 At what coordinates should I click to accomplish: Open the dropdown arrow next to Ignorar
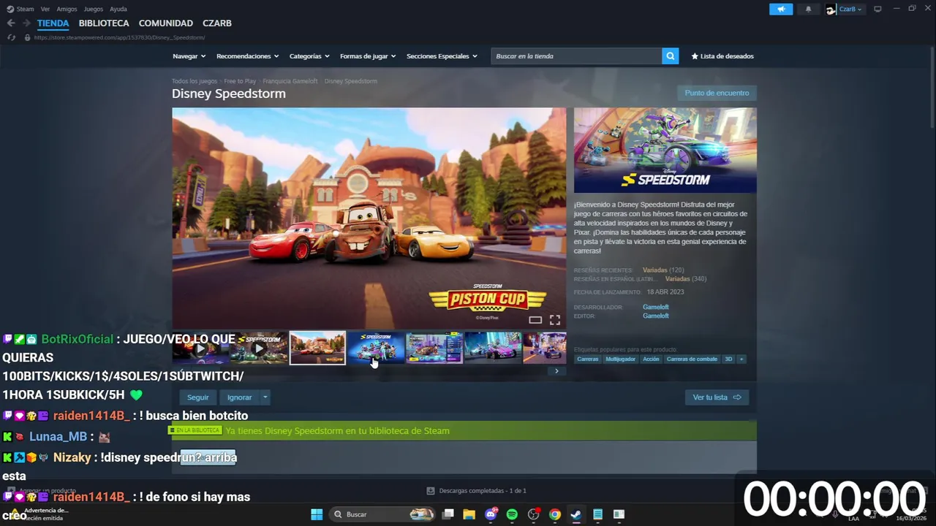point(265,397)
